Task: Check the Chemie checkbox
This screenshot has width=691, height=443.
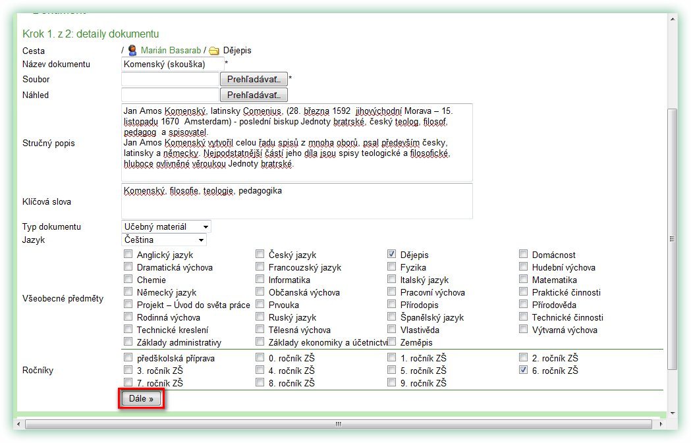Action: coord(128,279)
